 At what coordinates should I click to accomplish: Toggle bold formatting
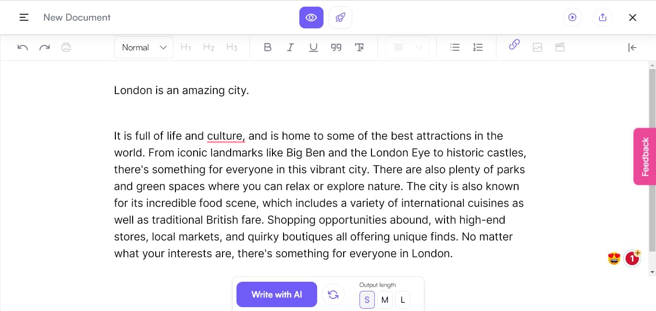[x=268, y=47]
